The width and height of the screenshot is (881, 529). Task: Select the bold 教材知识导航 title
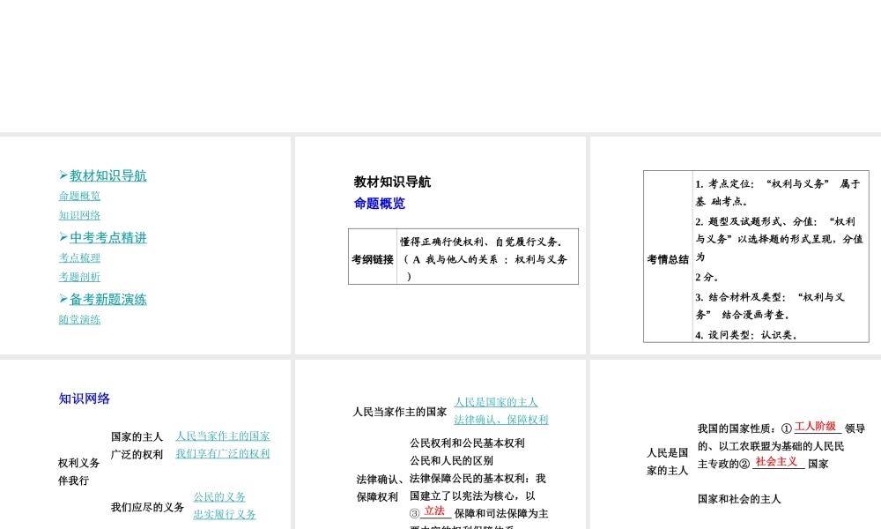392,182
